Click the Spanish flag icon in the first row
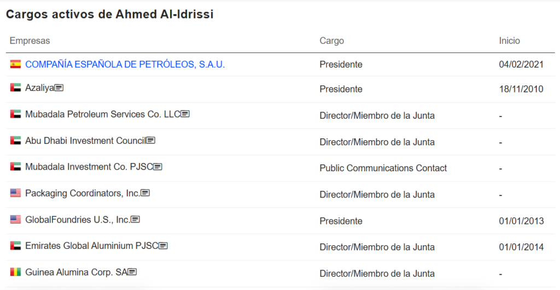560x290 pixels. (15, 64)
